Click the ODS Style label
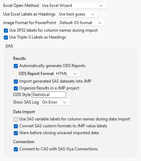141x161 pixels. 22,95
